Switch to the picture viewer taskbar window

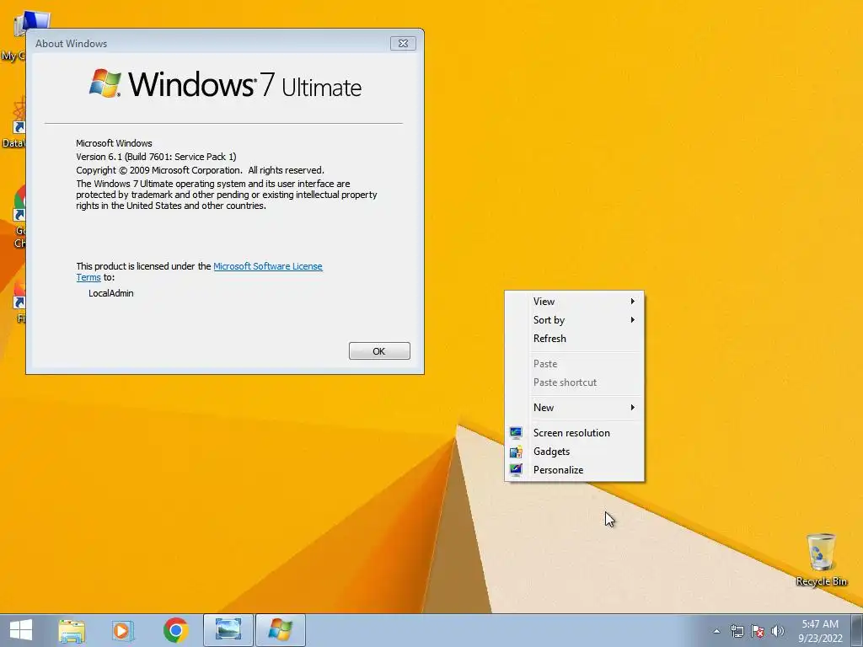228,630
